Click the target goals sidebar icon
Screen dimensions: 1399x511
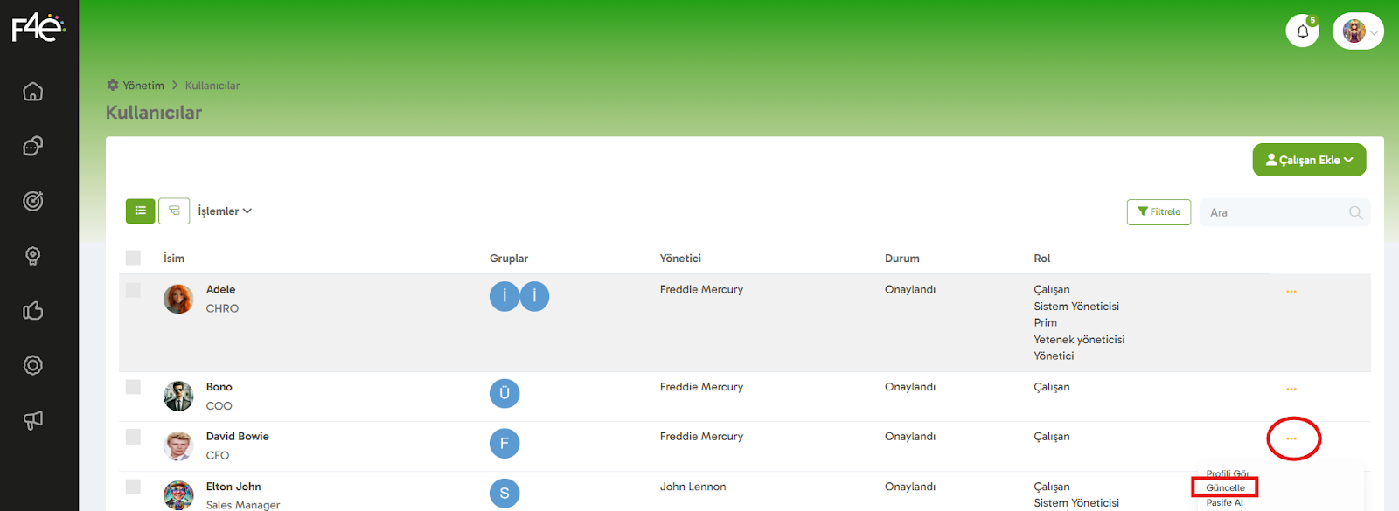tap(33, 201)
